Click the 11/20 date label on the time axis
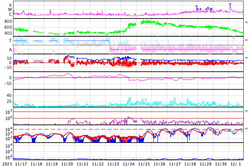The image size is (250, 167). coord(67,164)
